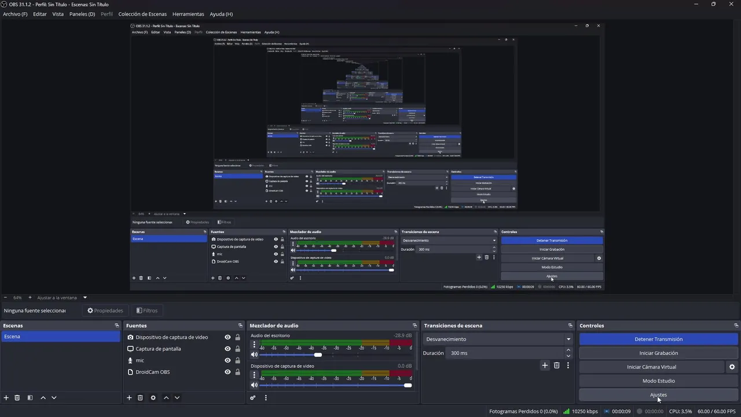
Task: Hide the DroidCam OBS source
Action: pyautogui.click(x=228, y=372)
